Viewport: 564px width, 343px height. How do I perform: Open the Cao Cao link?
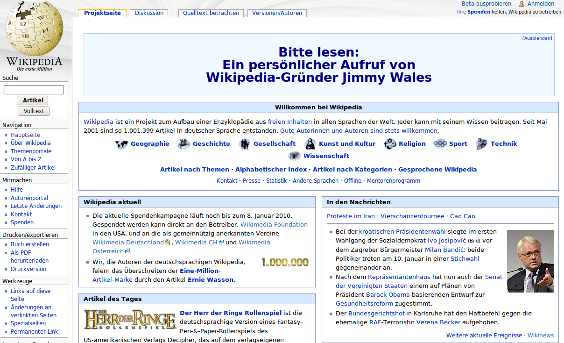pyautogui.click(x=463, y=216)
